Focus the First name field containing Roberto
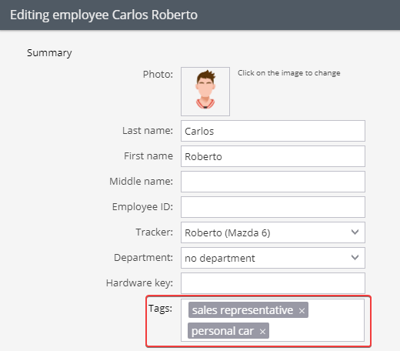 click(273, 156)
